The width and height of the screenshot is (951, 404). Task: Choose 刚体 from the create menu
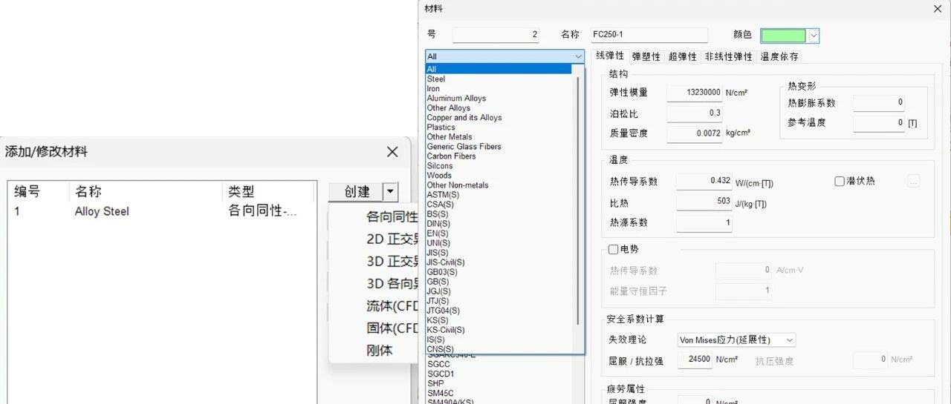380,351
